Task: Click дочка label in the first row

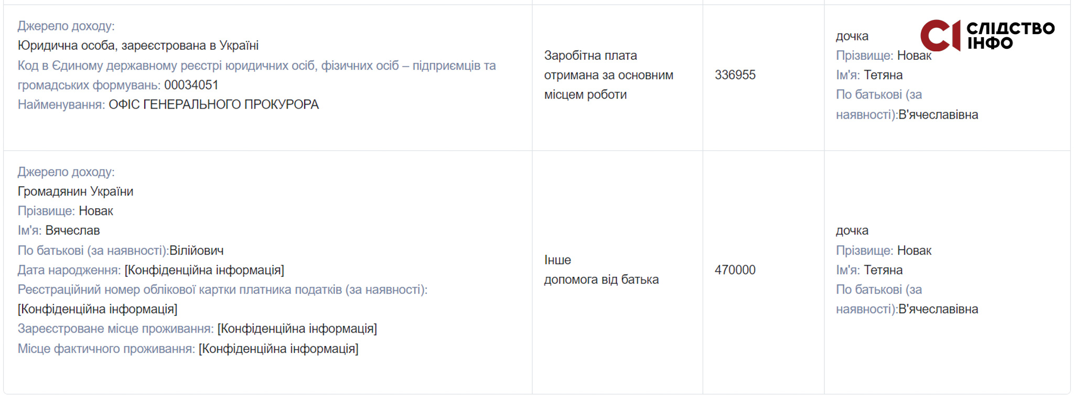Action: [852, 36]
